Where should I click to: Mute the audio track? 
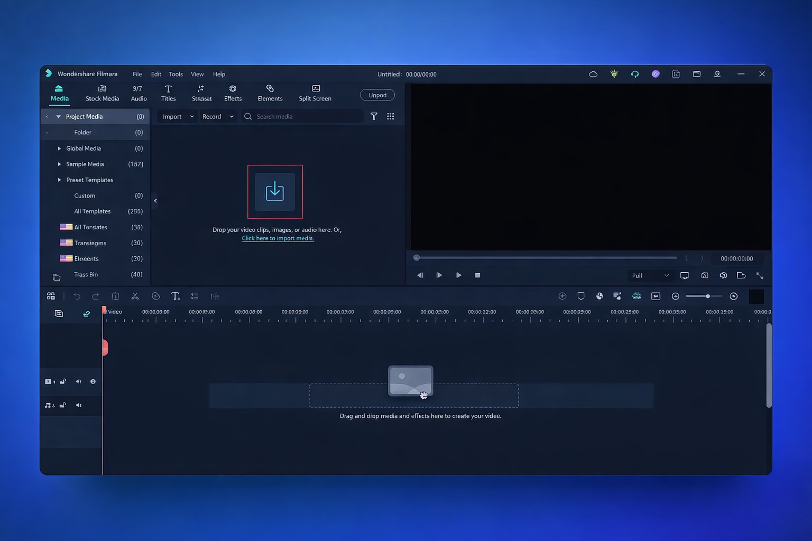tap(78, 405)
